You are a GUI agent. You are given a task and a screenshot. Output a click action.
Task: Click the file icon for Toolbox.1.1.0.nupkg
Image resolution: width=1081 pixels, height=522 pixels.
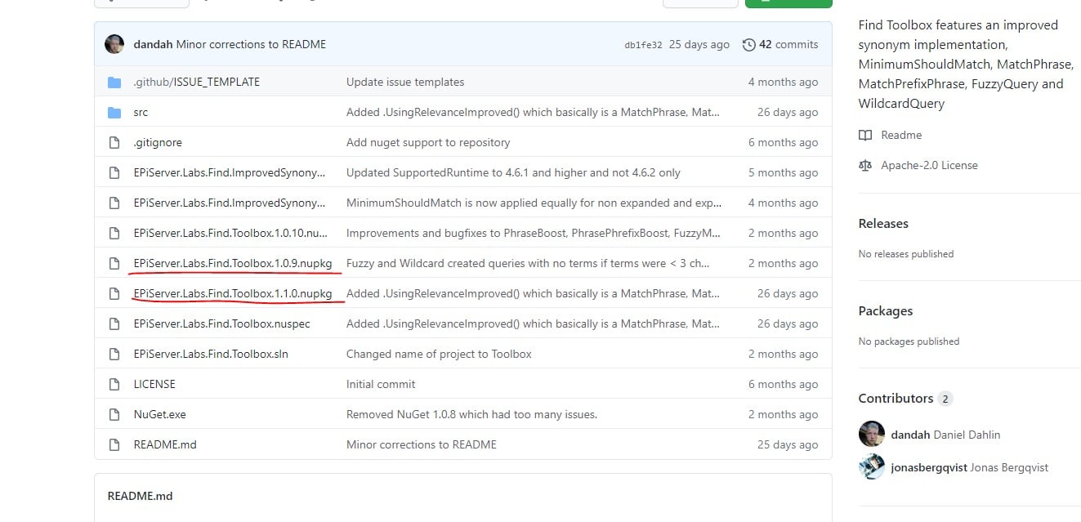point(114,293)
